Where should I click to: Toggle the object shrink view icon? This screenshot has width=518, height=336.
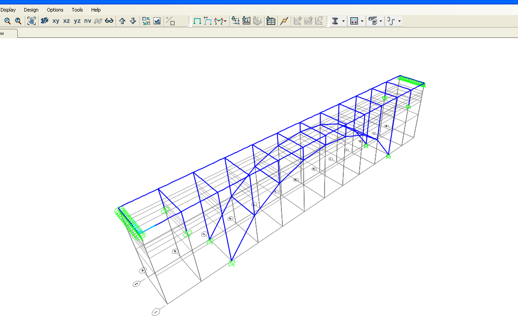point(146,21)
